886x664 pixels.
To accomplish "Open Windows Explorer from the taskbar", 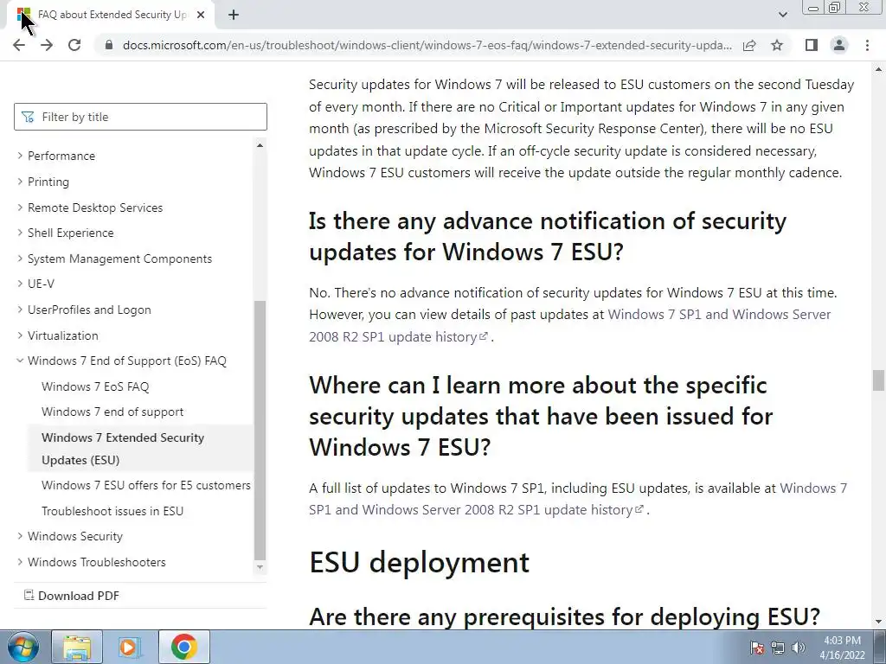I will coord(77,647).
